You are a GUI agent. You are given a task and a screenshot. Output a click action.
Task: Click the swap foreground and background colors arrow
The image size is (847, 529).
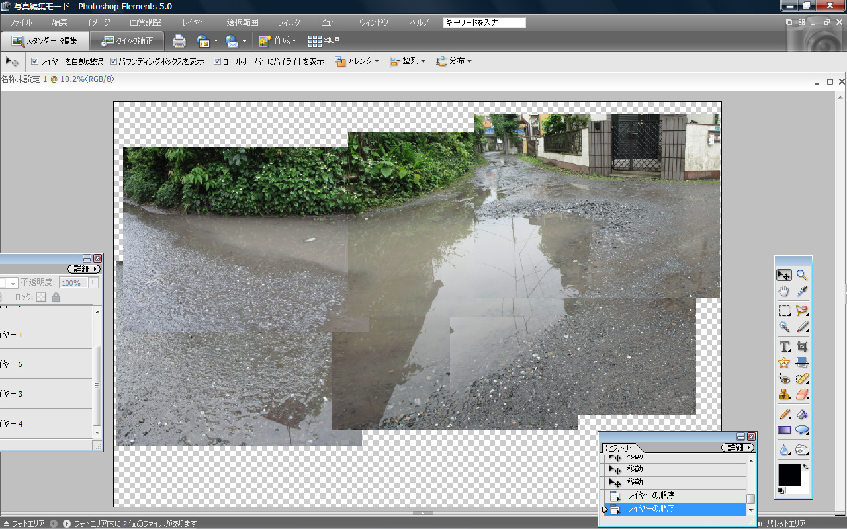pos(805,467)
